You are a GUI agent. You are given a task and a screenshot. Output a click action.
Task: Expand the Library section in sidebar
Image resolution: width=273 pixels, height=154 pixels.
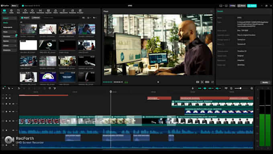(x=15, y=45)
